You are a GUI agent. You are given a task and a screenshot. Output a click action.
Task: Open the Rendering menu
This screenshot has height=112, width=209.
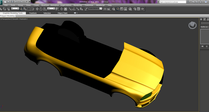[78, 5]
